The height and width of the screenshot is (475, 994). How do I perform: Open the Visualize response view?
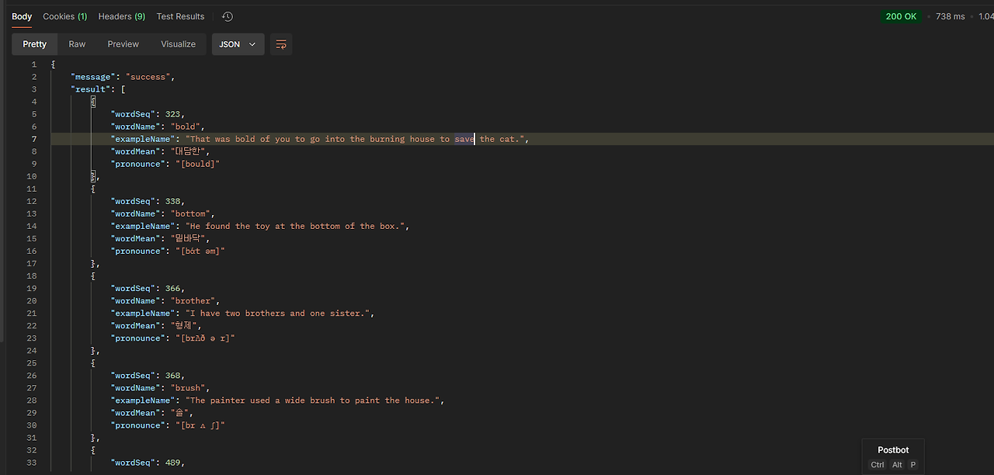coord(178,44)
